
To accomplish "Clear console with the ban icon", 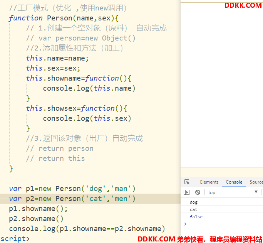I will point(198,192).
